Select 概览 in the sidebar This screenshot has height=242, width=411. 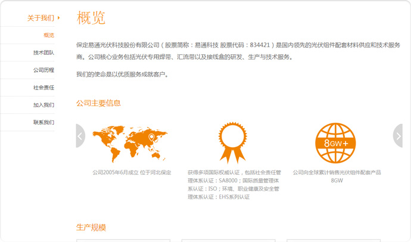click(x=49, y=35)
